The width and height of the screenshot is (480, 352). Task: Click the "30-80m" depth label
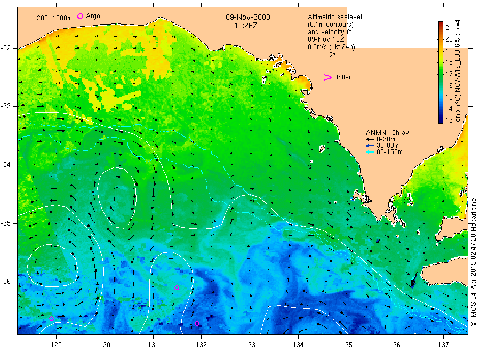[388, 146]
